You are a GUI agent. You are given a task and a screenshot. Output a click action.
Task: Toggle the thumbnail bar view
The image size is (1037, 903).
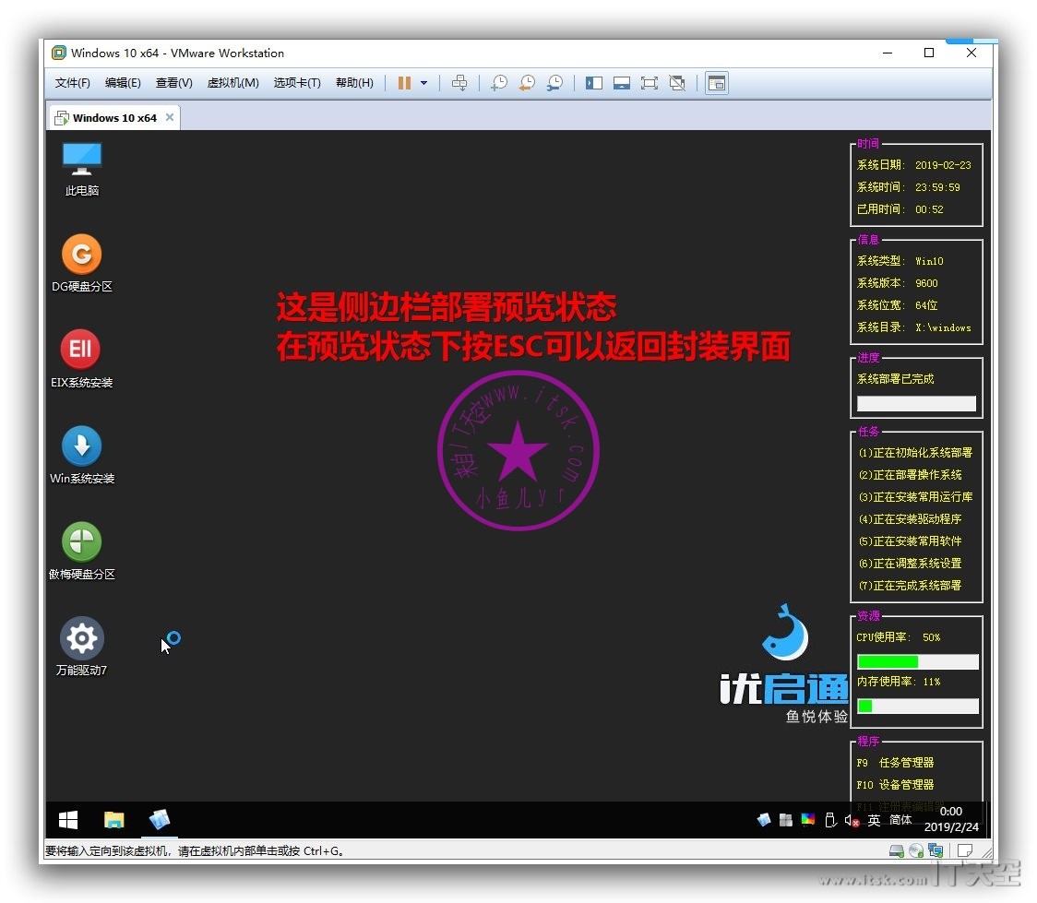(x=622, y=83)
